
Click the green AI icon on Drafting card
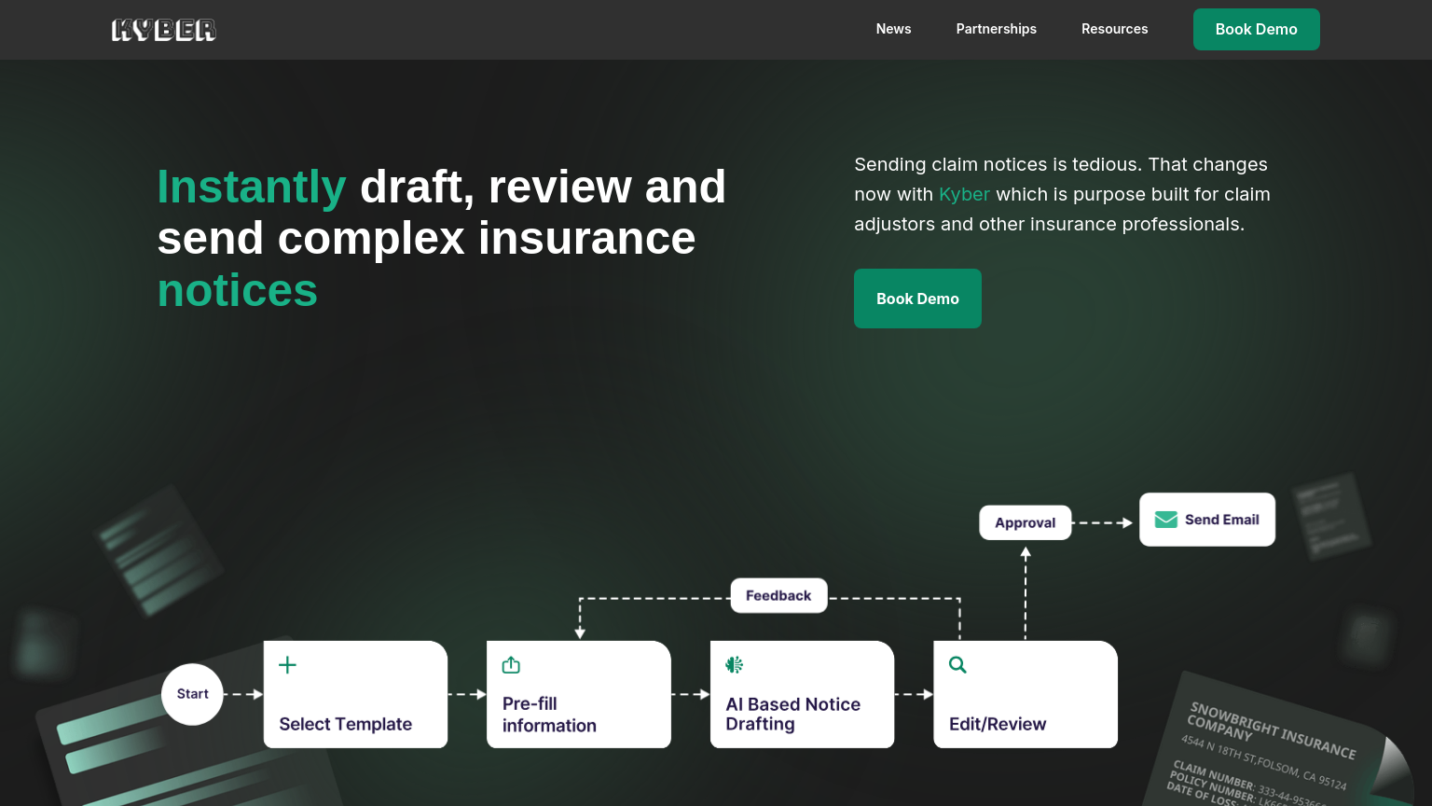click(x=735, y=665)
